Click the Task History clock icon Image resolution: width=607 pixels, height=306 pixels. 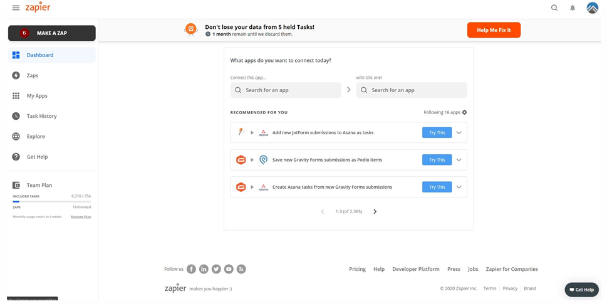(x=16, y=116)
